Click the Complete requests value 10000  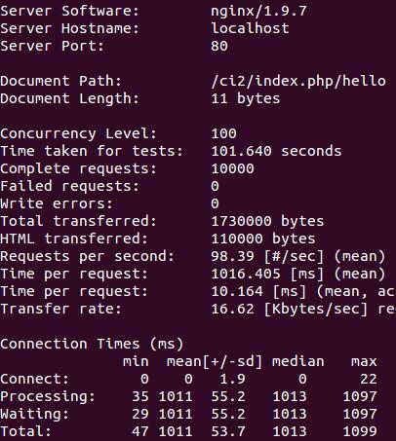pyautogui.click(x=233, y=168)
